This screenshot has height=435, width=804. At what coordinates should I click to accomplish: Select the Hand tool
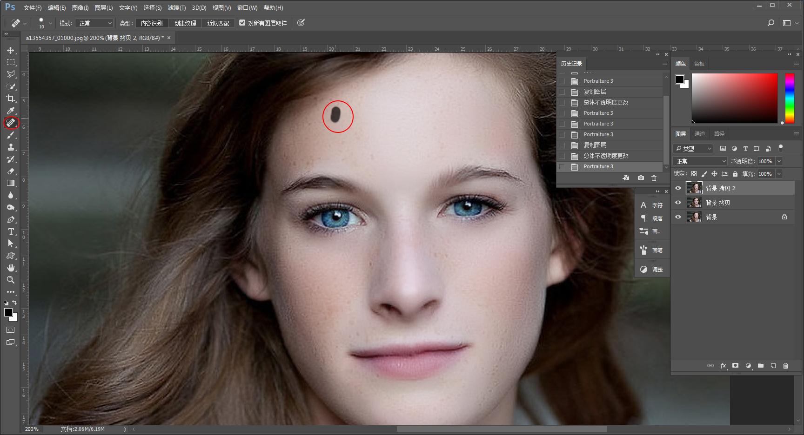tap(11, 268)
